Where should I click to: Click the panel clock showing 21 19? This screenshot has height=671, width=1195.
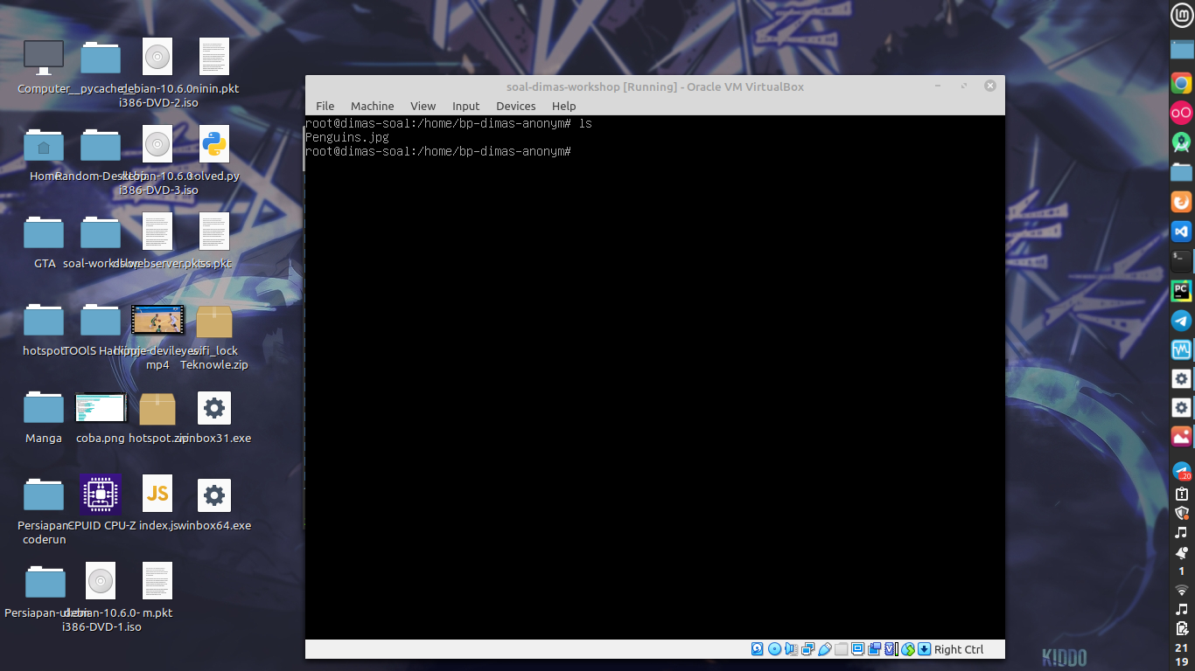(x=1182, y=654)
